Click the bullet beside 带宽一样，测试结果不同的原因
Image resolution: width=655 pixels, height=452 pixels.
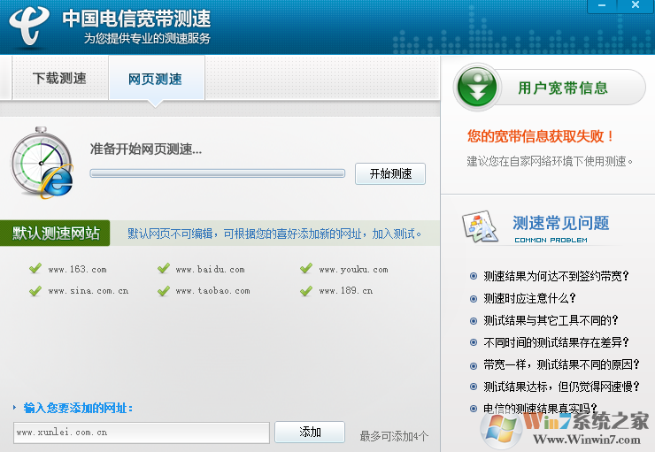[x=474, y=365]
